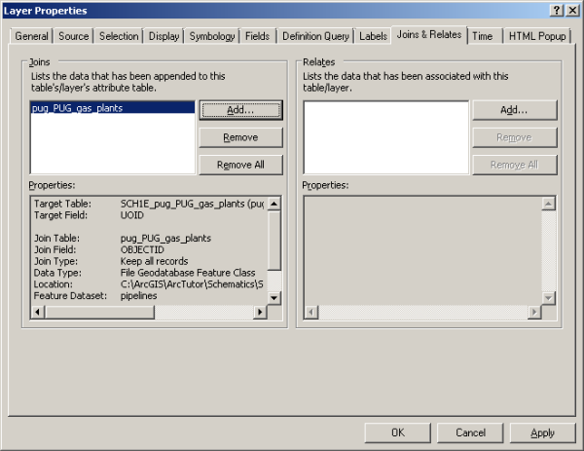
Task: Click Add button in Joins section
Action: coord(240,110)
